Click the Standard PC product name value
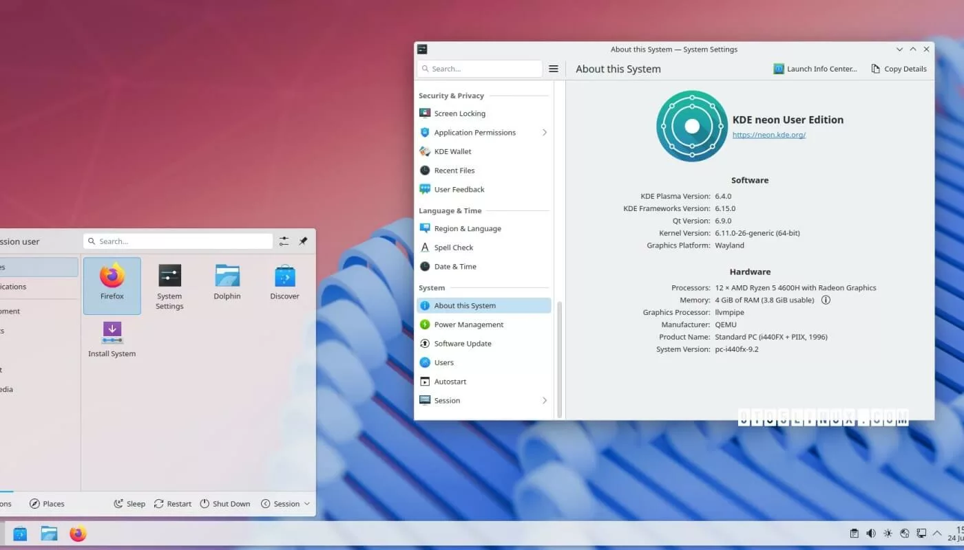The image size is (964, 550). click(x=771, y=337)
